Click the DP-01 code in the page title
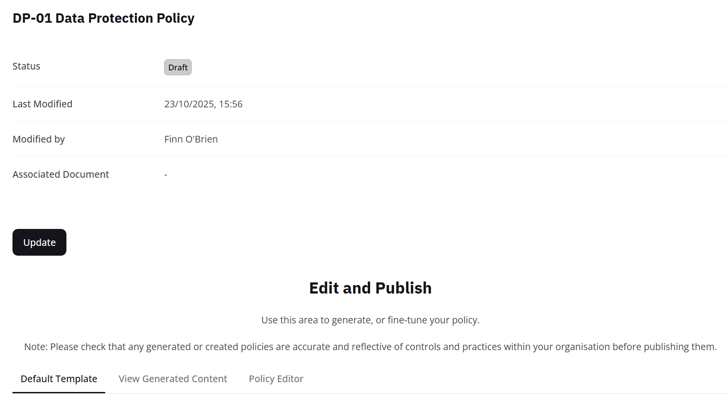 32,18
